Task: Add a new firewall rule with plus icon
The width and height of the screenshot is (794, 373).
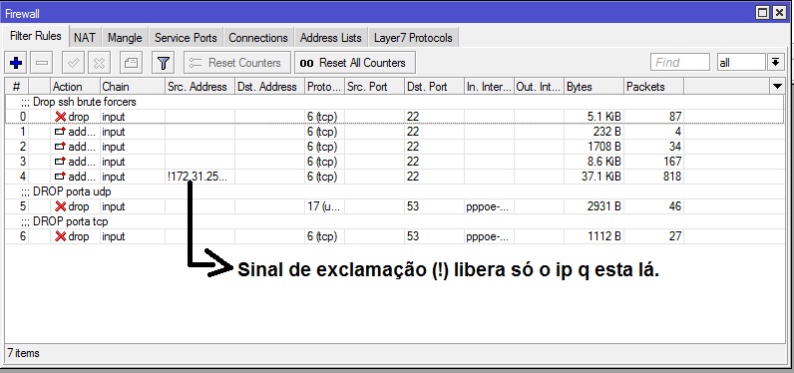Action: click(x=16, y=63)
